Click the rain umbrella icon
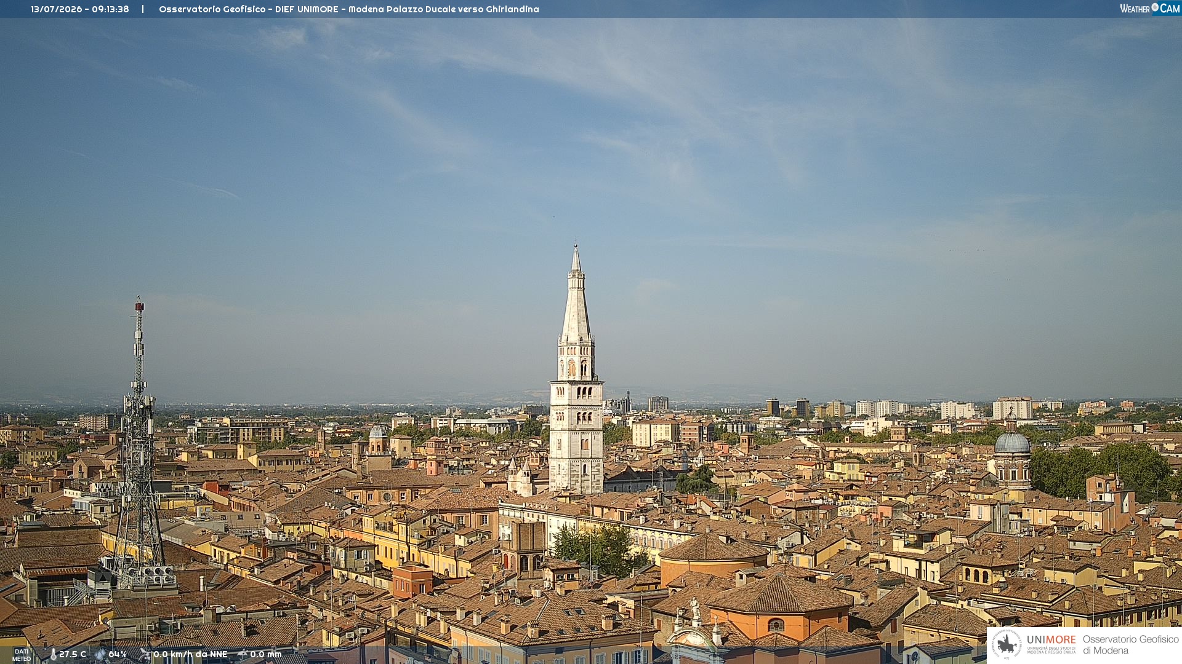 (242, 655)
